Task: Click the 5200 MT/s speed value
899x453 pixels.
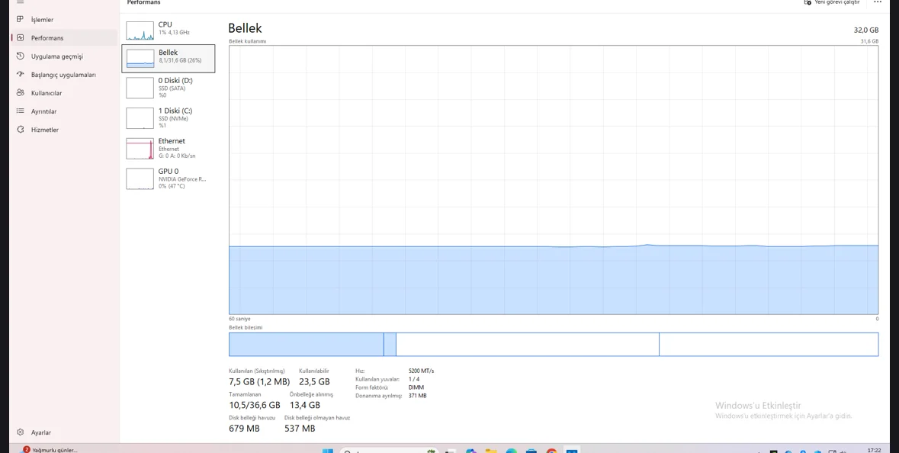Action: (x=422, y=371)
